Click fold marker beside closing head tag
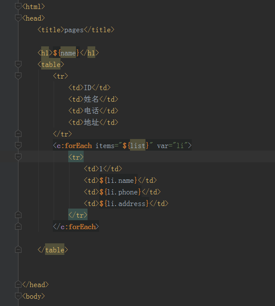Image resolution: width=275 pixels, height=306 pixels. [x=18, y=285]
